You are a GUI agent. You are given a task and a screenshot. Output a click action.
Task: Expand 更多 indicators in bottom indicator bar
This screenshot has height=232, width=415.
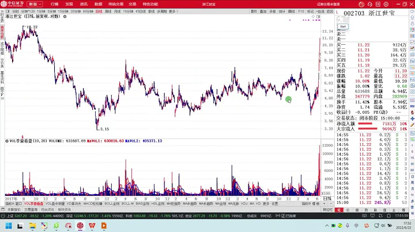tap(266, 203)
